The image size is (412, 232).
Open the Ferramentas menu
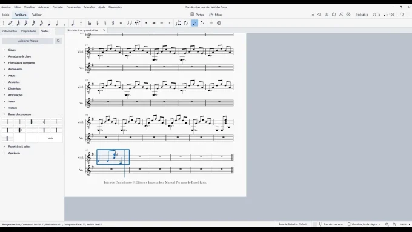tap(73, 7)
